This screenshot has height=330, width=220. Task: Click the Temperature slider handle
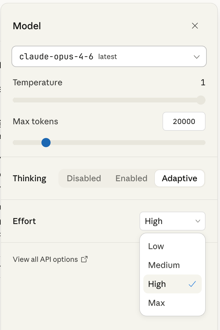pos(201,100)
